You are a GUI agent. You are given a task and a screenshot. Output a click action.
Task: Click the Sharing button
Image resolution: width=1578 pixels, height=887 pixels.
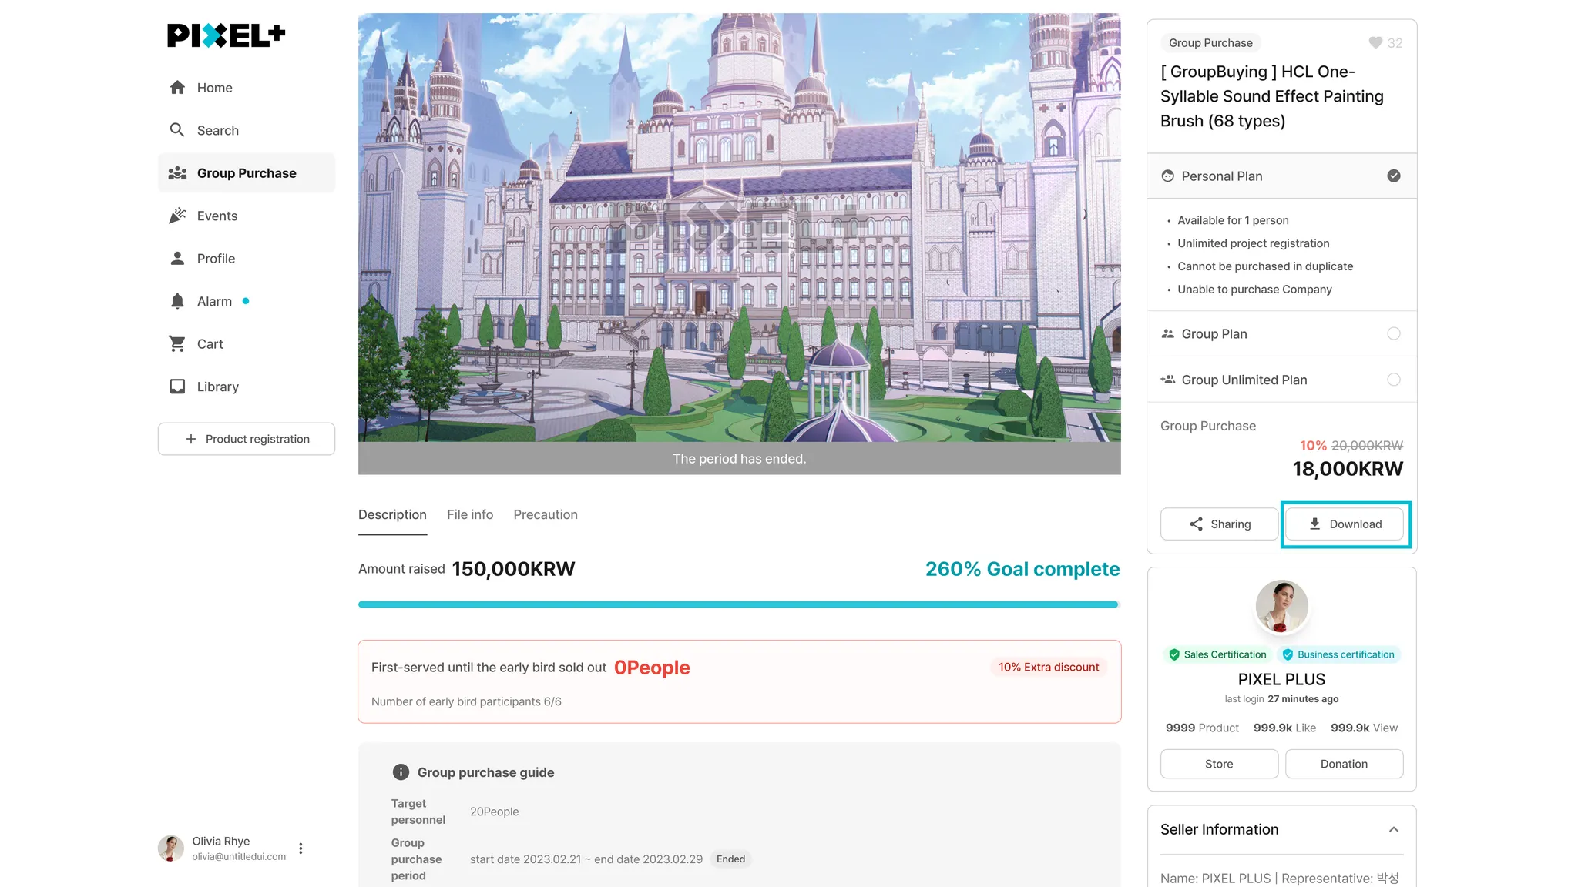(x=1220, y=524)
